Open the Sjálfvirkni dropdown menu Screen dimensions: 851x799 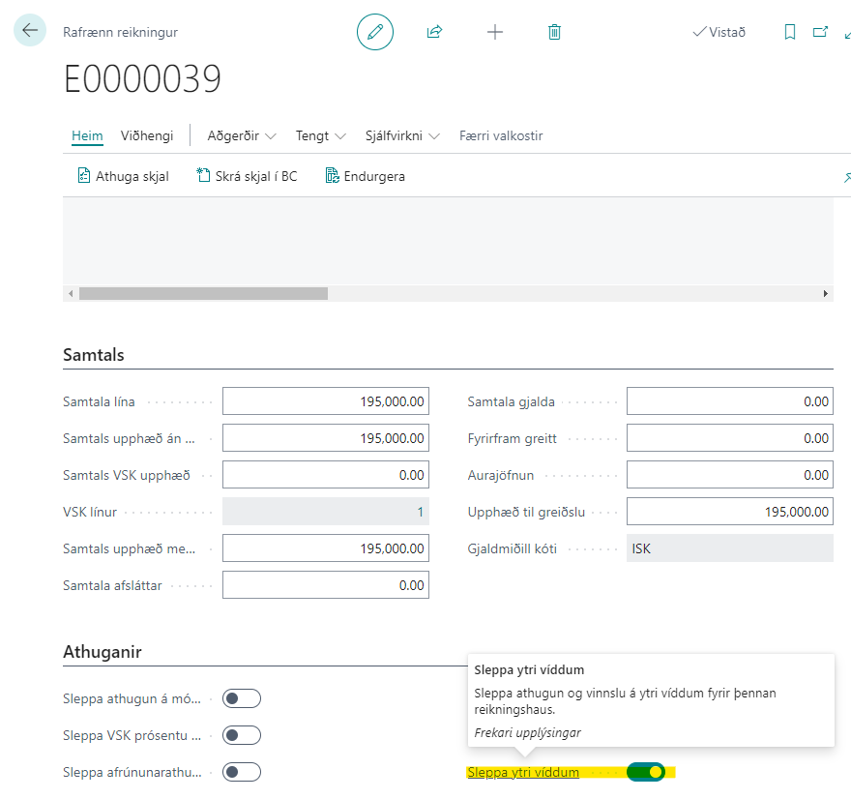tap(402, 136)
